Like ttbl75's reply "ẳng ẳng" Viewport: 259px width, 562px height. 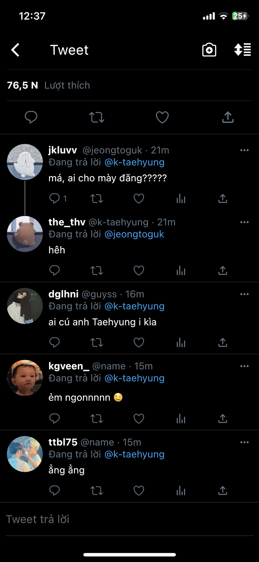(x=139, y=491)
